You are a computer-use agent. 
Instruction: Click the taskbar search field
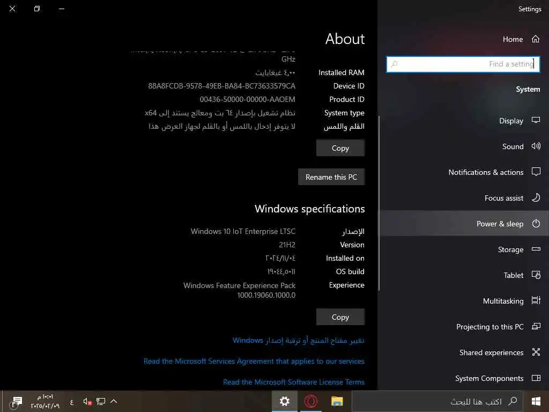(437, 401)
